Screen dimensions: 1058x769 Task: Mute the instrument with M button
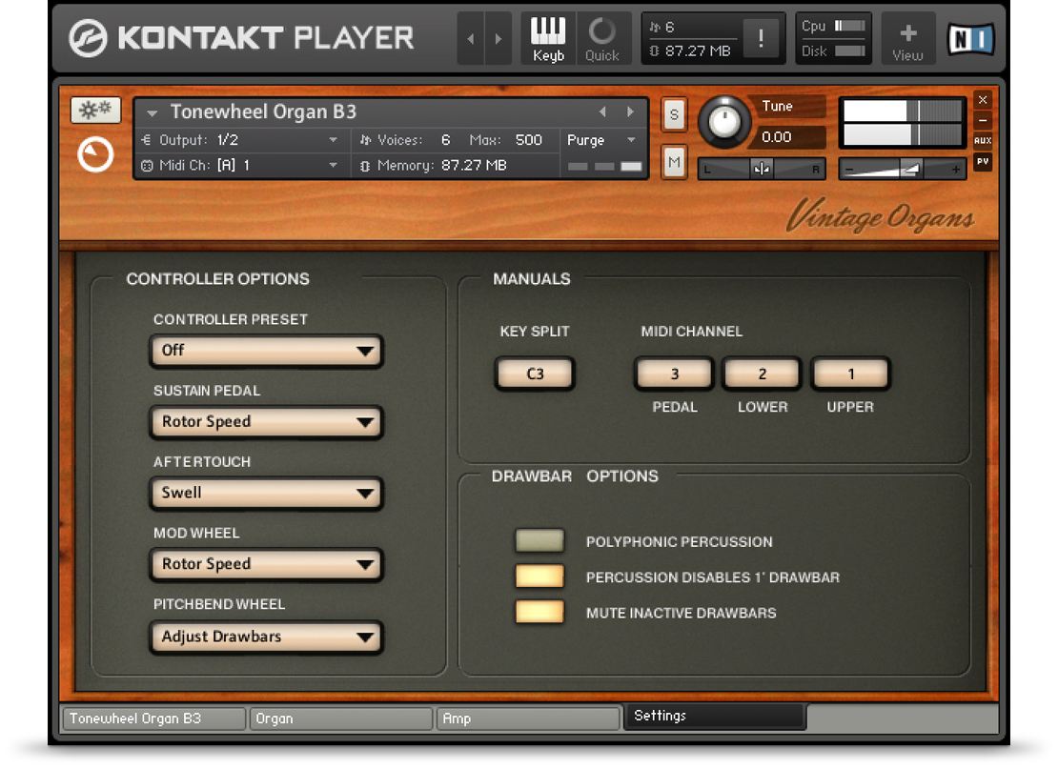(674, 162)
